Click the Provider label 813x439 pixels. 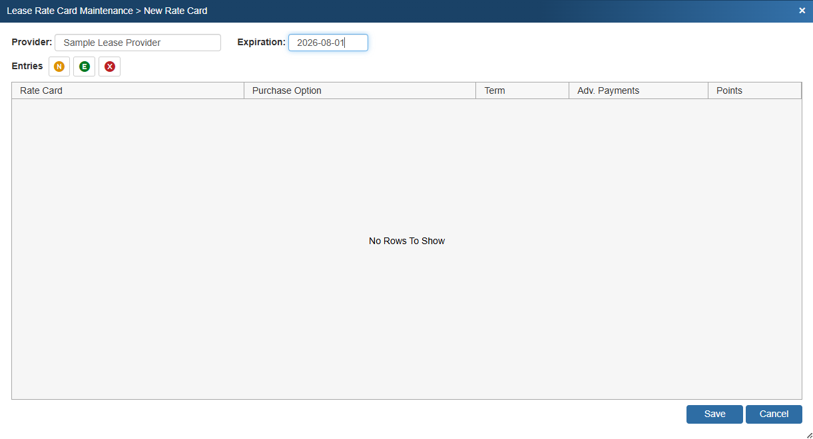pyautogui.click(x=32, y=42)
